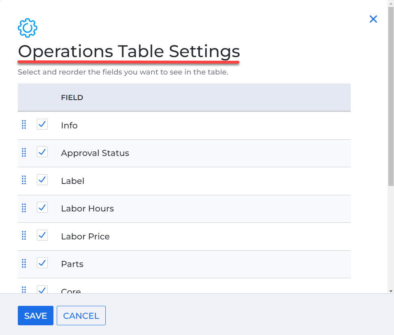
Task: Click the drag handle beside Core
Action: pos(24,289)
